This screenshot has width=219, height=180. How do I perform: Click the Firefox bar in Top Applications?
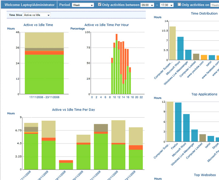pyautogui.click(x=178, y=122)
